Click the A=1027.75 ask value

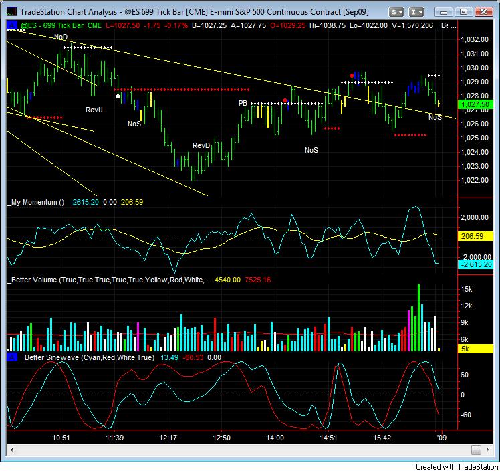248,25
